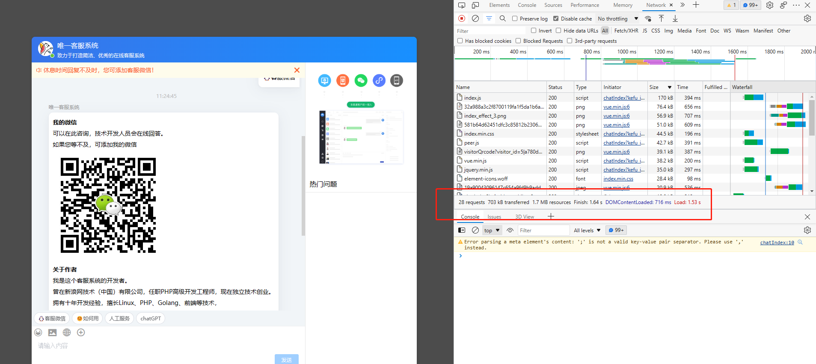Toggle the network filter bar icon
Screen dimensions: 816x364
click(x=489, y=18)
